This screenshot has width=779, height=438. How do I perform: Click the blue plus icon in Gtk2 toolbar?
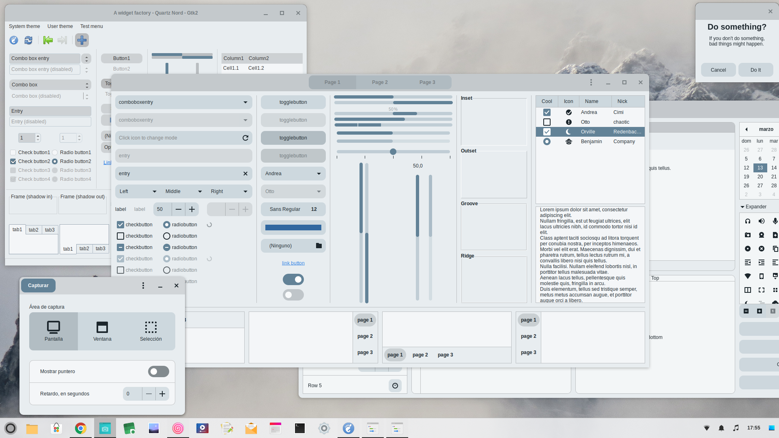click(x=82, y=40)
